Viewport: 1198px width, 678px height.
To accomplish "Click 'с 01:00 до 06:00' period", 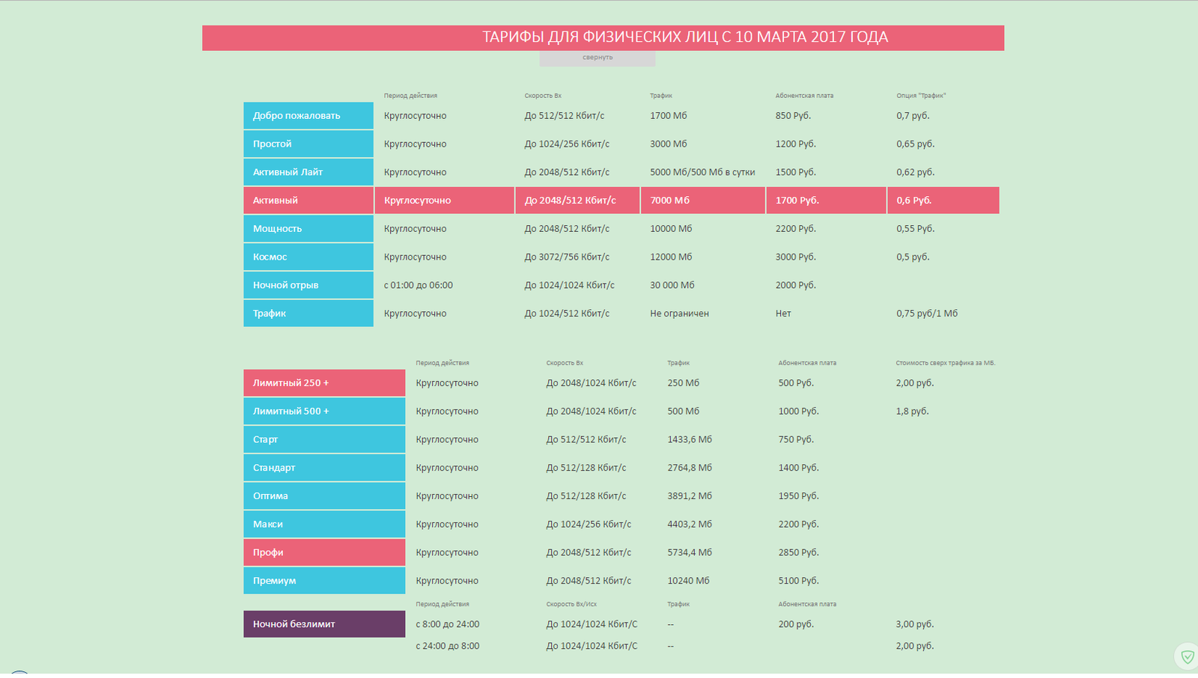I will tap(419, 285).
